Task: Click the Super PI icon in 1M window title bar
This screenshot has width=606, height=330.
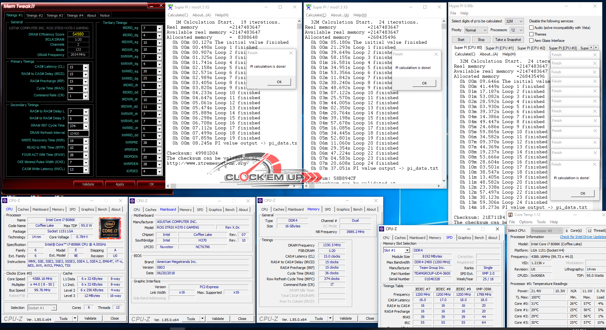Action: (170, 7)
